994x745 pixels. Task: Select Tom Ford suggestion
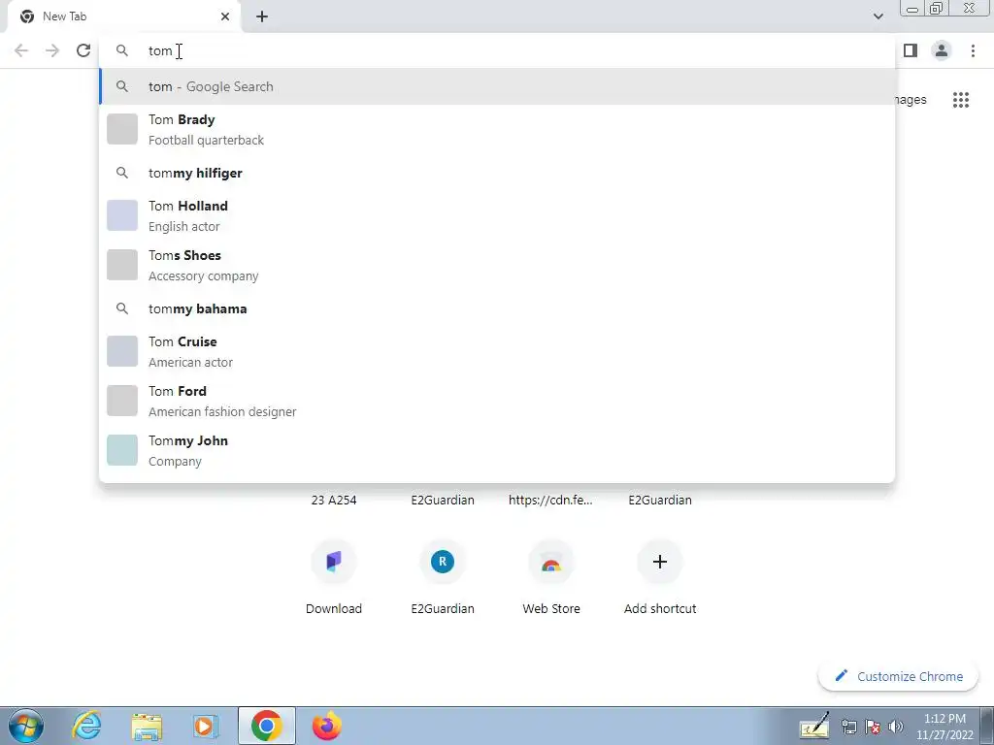click(497, 401)
